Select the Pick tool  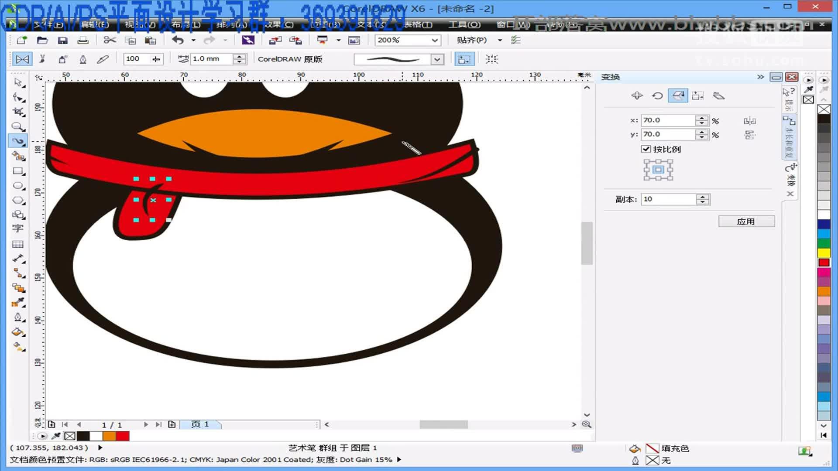tap(18, 82)
